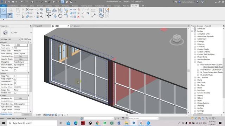
Task: Click the Type here to search box
Action: coord(32,123)
